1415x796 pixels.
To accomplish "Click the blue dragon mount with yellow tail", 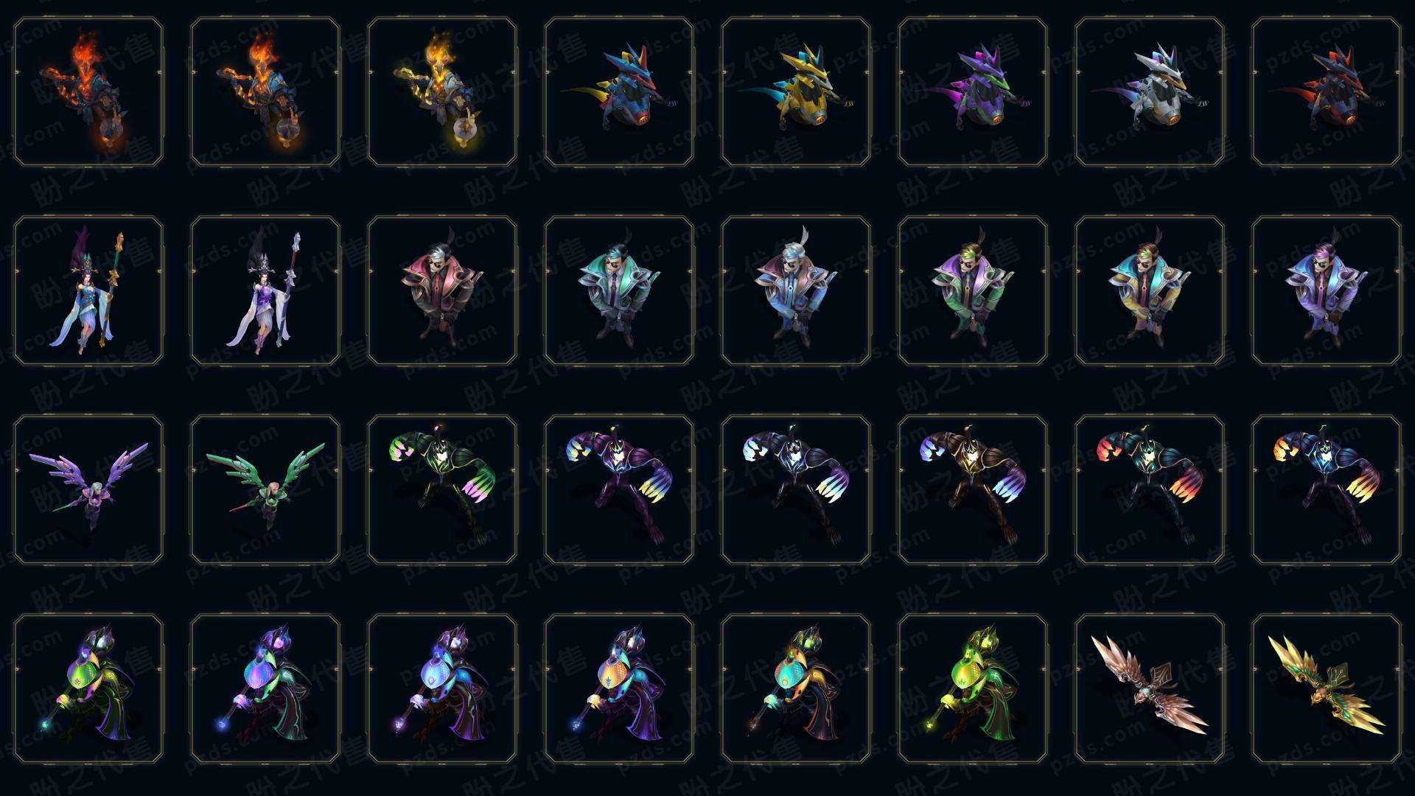I will point(619,92).
